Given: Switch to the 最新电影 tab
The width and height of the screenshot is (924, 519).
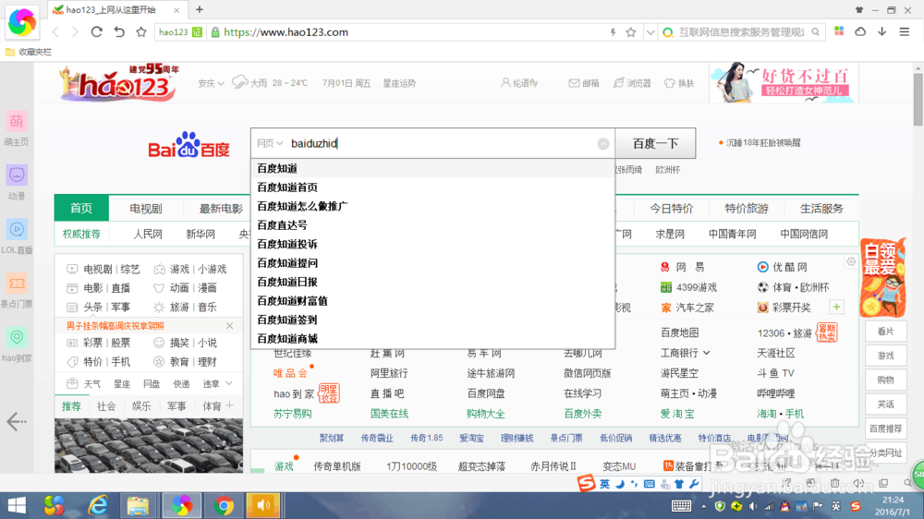Looking at the screenshot, I should pos(221,209).
